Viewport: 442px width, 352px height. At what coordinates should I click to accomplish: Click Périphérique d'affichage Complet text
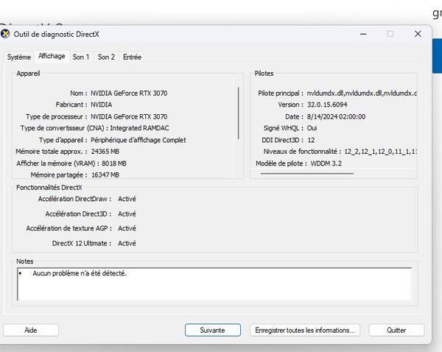coord(138,140)
